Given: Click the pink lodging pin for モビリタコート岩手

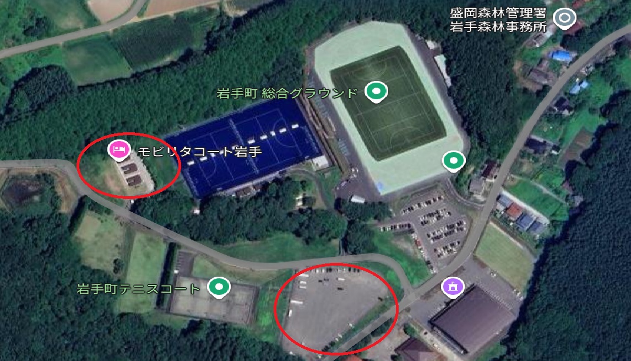Looking at the screenshot, I should 119,150.
